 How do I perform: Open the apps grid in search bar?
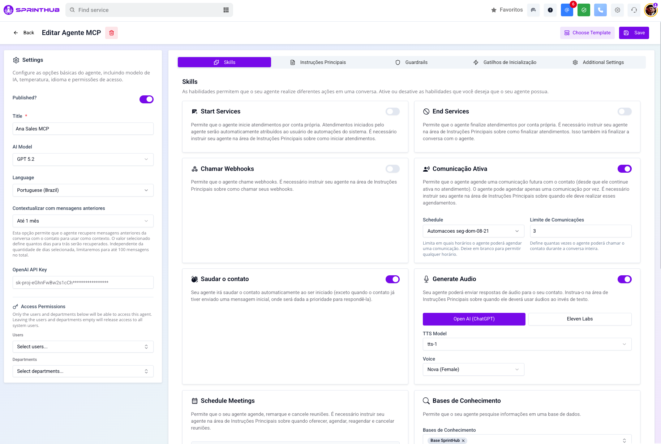(226, 10)
